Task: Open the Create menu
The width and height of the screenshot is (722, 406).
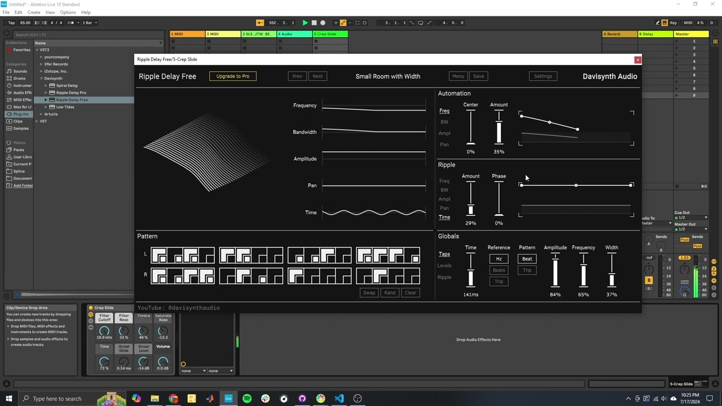Action: click(x=34, y=12)
